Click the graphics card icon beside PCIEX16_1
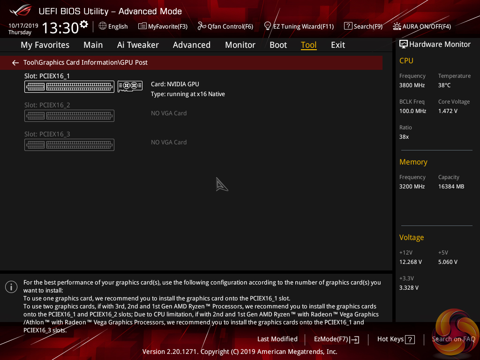The height and width of the screenshot is (360, 480). [130, 86]
